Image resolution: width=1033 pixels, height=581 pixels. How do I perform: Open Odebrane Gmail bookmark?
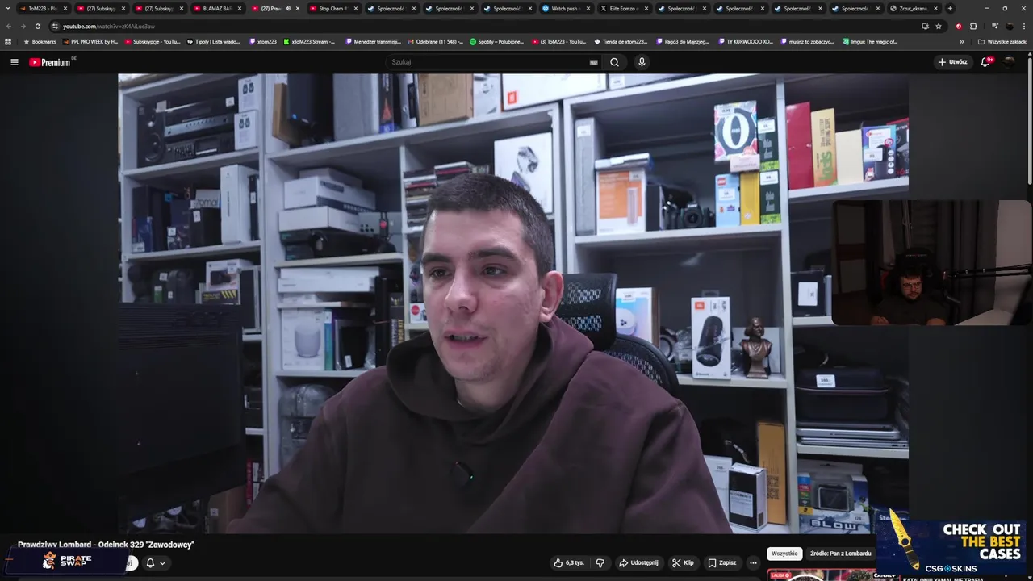point(436,41)
